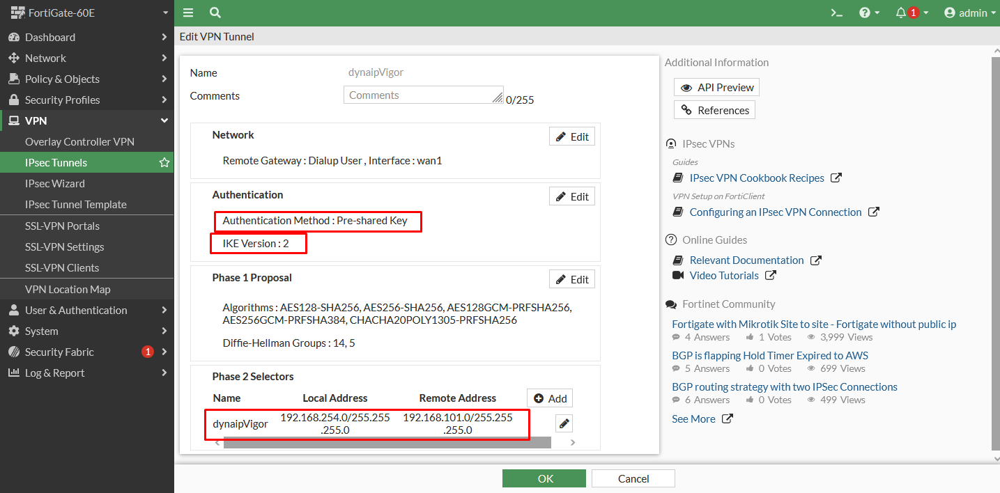Click Edit button in Authentication section
Screen dimensions: 1000x493
coord(571,197)
